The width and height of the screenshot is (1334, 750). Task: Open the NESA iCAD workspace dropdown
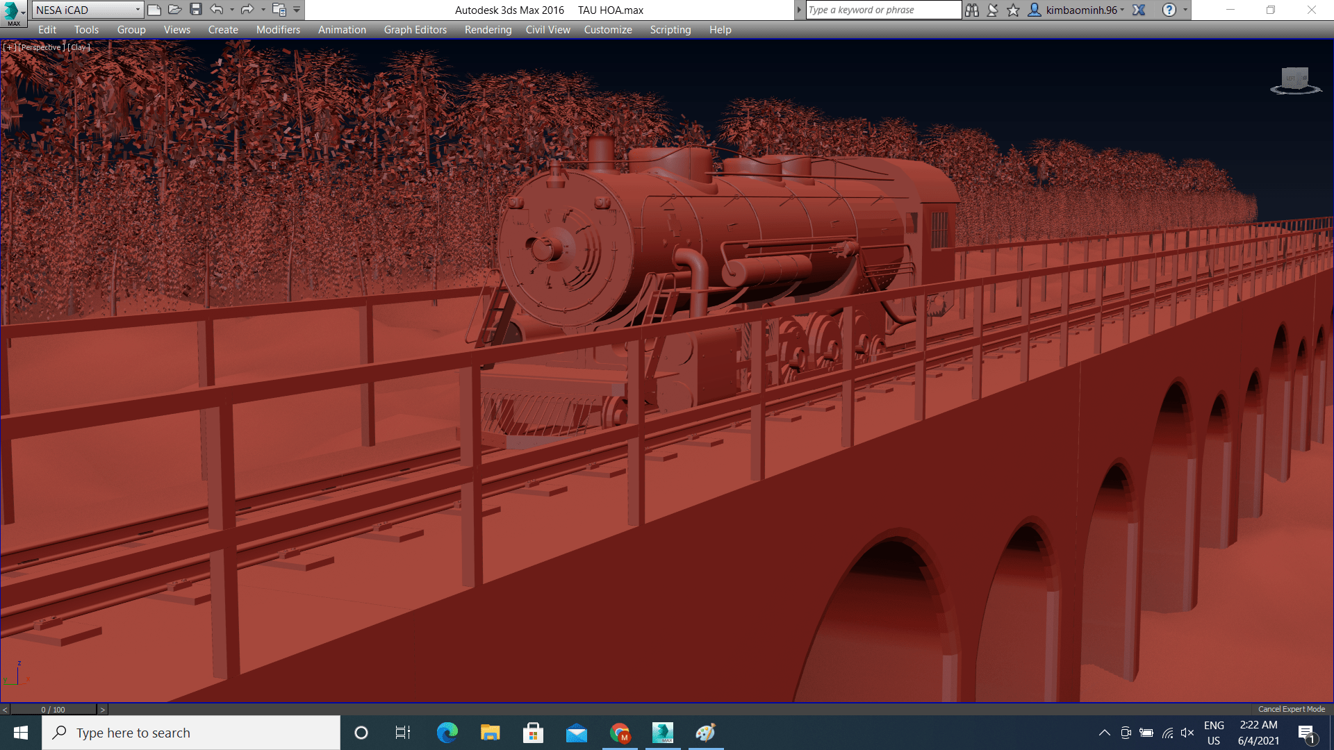point(88,10)
